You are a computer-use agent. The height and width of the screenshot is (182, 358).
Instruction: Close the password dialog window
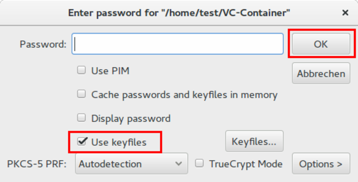coord(345,13)
